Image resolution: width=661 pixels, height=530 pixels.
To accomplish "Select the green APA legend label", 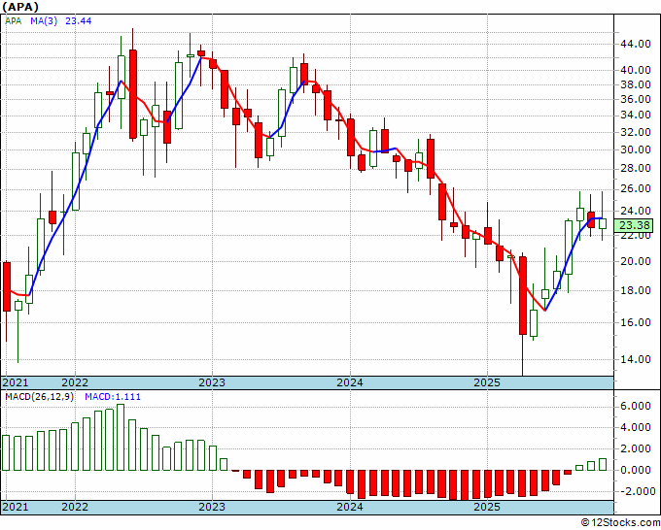I will pos(13,20).
